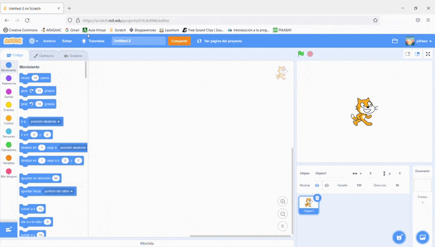This screenshot has height=247, width=435.
Task: Click the workspace horizontal scrollbar
Action: [x=240, y=236]
